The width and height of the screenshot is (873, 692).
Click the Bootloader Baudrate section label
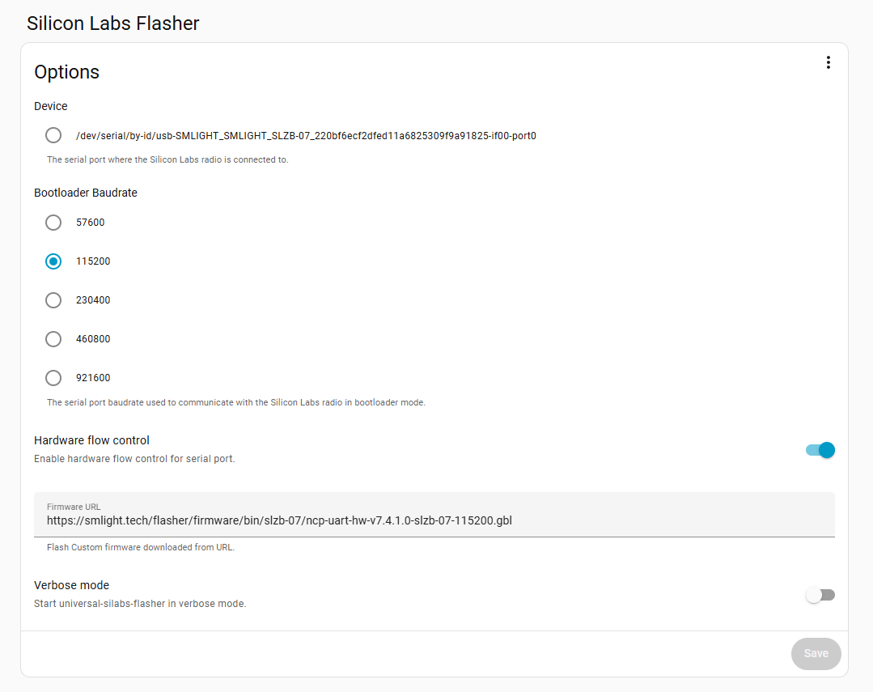pos(85,193)
